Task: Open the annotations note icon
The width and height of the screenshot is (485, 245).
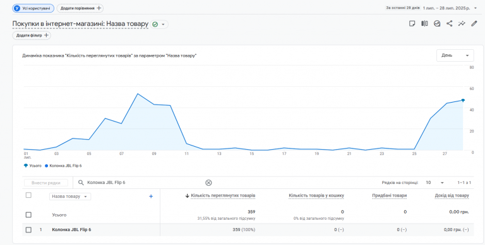Action: coord(412,24)
